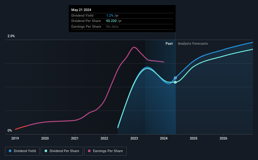Click the Earnings Per Share tooltip row label

[86, 26]
